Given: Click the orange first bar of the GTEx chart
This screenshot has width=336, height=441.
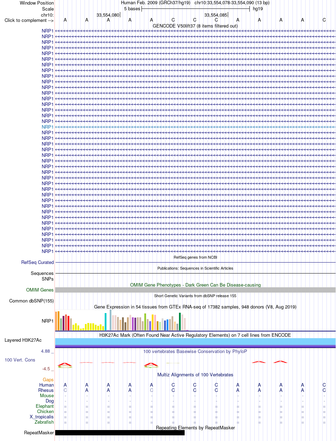Looking at the screenshot, I should 56,321.
